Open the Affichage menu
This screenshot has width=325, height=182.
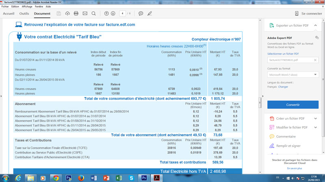tap(27, 6)
